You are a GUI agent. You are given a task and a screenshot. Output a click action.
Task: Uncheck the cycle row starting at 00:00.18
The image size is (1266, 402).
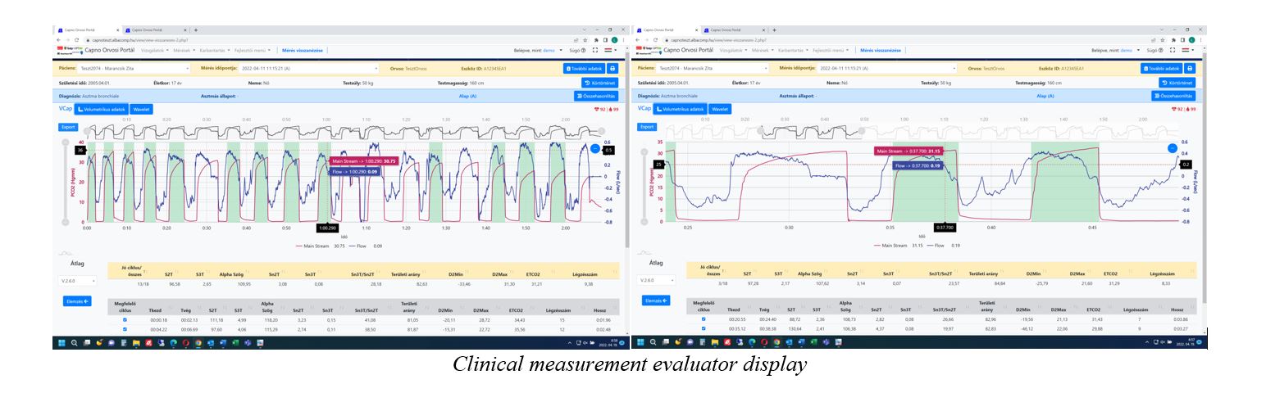click(125, 319)
